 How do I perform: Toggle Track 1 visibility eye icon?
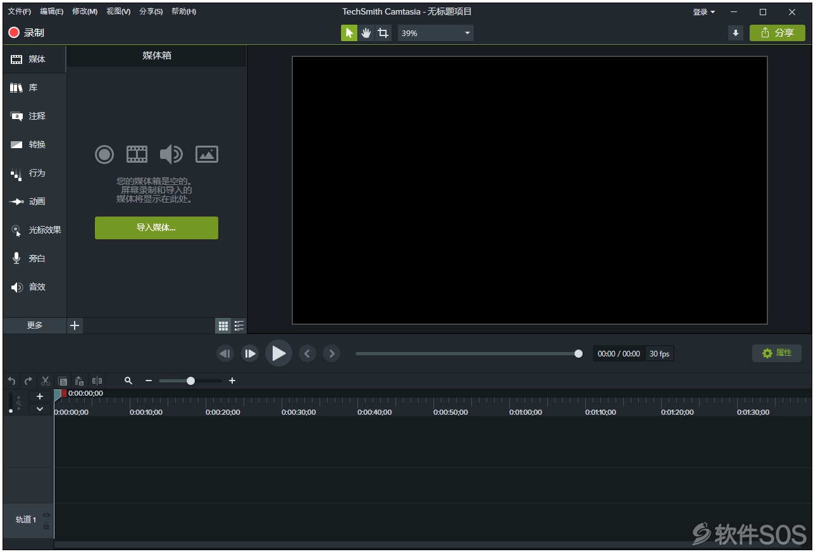46,515
